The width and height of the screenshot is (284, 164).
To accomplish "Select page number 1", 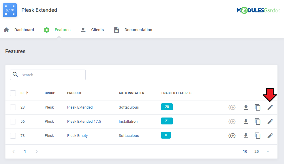I will [25, 152].
